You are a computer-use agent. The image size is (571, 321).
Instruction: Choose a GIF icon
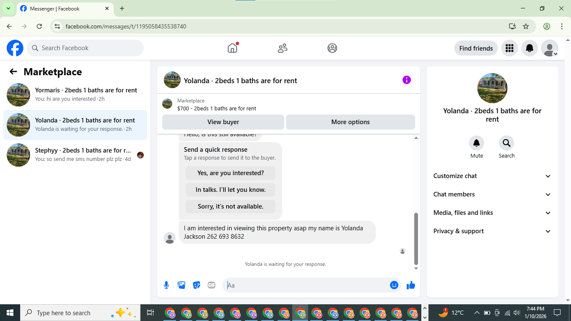pos(212,285)
